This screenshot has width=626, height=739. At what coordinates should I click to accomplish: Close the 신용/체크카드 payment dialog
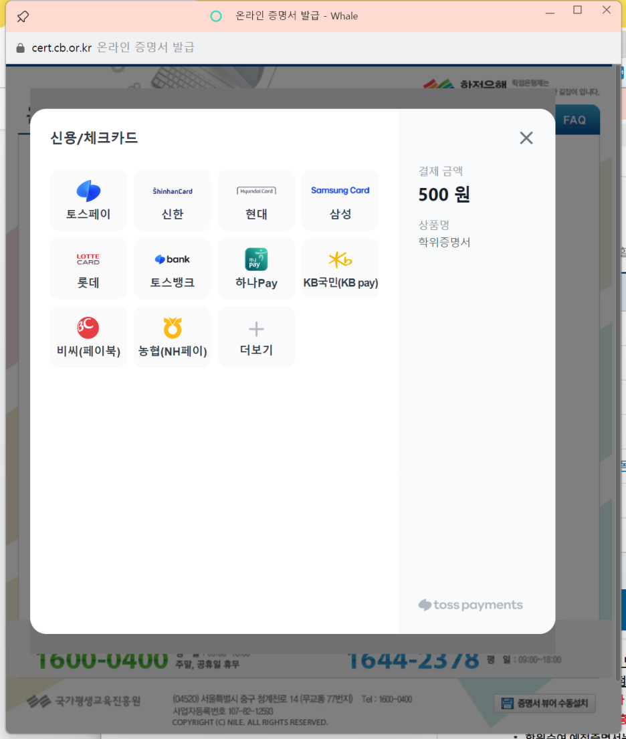(526, 138)
